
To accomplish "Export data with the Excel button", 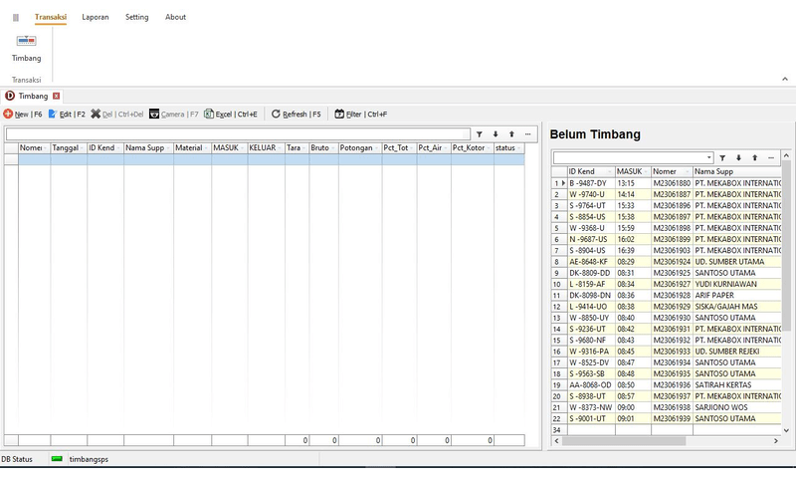I will pos(231,115).
